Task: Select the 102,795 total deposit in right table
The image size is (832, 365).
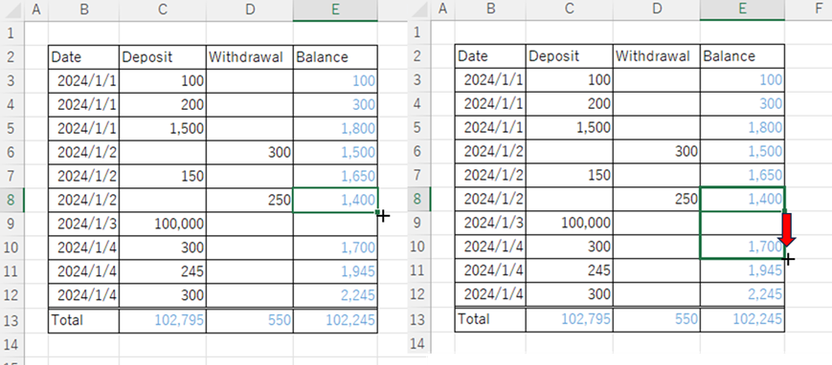Action: tap(570, 320)
